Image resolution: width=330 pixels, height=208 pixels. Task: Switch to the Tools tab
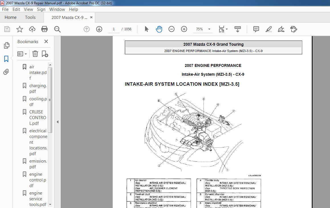(30, 17)
